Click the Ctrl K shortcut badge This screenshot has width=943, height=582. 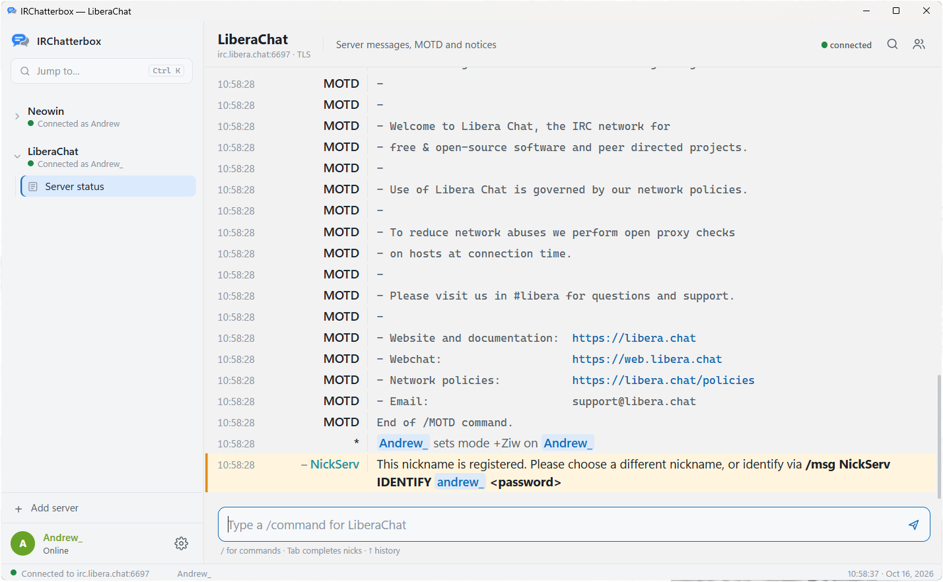pos(166,71)
